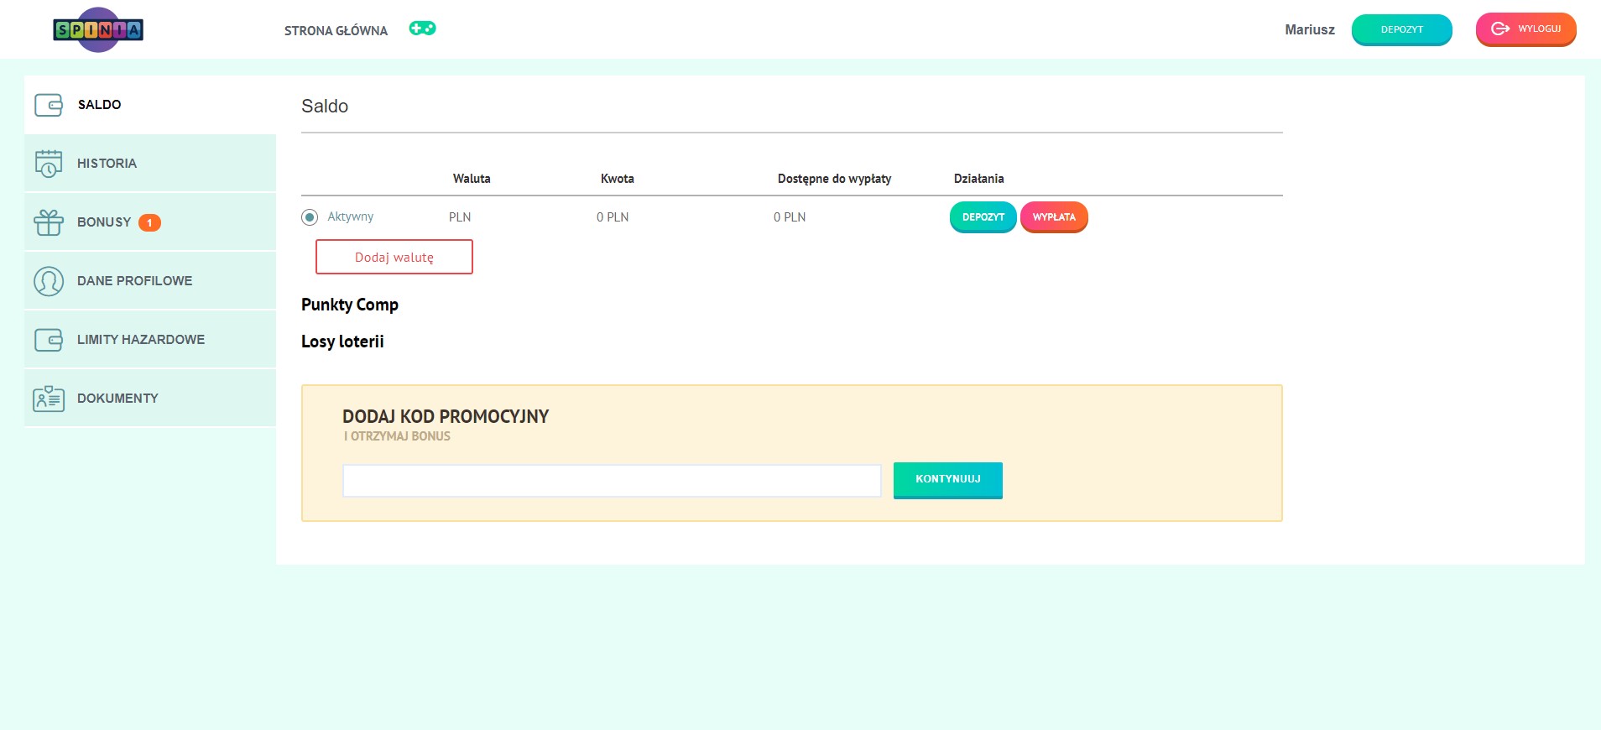This screenshot has width=1601, height=730.
Task: Click the Limity Hazardowe wallet icon
Action: click(x=49, y=340)
